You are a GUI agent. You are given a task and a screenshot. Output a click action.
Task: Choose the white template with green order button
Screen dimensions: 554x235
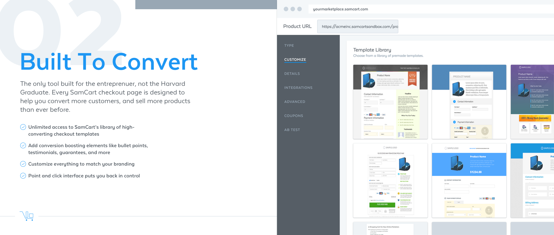tap(390, 181)
